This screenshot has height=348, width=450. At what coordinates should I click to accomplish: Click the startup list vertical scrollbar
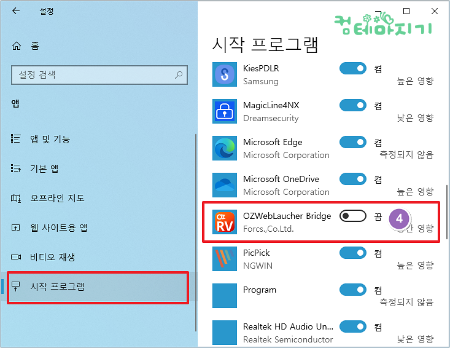click(x=446, y=212)
